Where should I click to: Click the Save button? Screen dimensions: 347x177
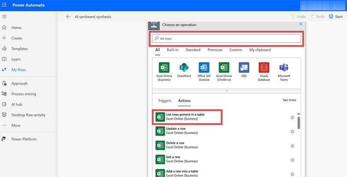pyautogui.click(x=336, y=16)
